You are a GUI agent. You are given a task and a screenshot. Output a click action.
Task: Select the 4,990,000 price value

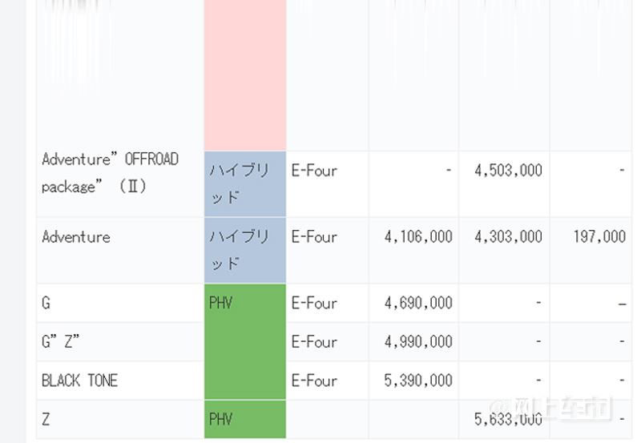(418, 341)
